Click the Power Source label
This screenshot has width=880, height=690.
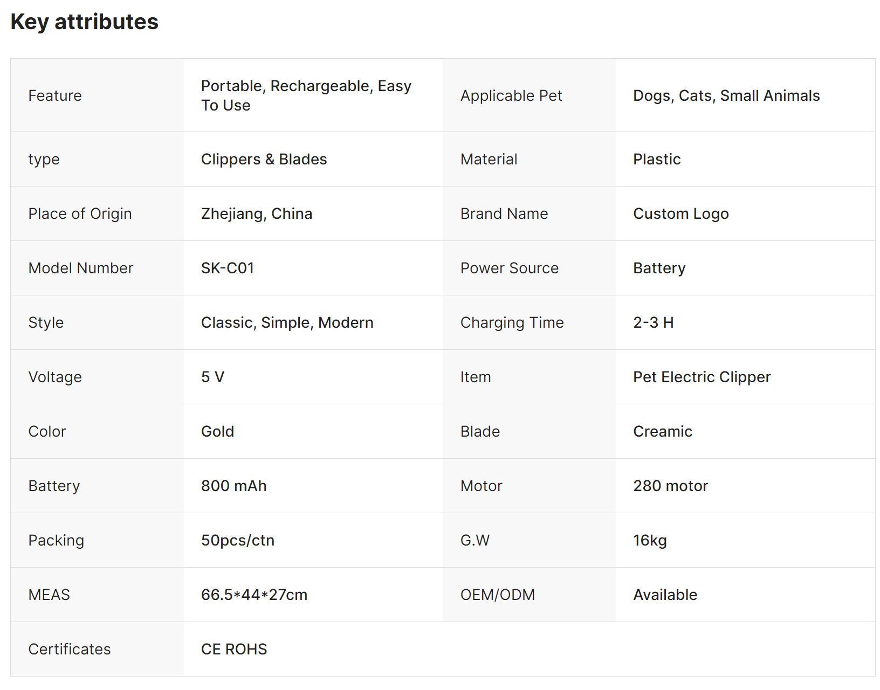tap(509, 268)
